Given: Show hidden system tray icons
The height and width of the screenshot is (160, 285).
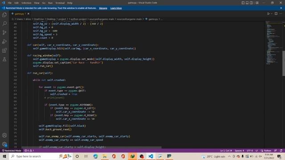Looking at the screenshot, I should [x=229, y=156].
